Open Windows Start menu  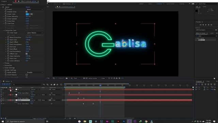[3, 121]
